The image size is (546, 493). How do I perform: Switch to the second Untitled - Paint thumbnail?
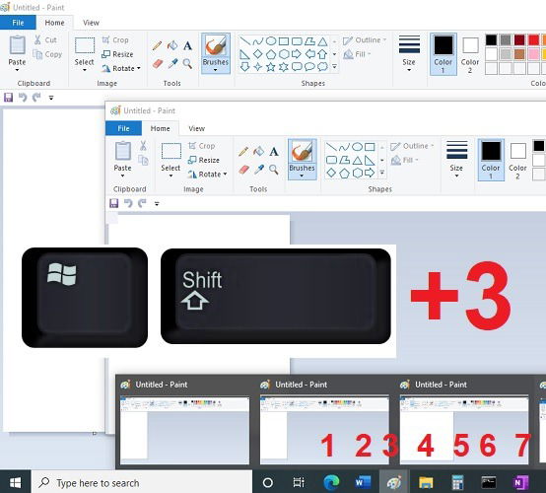[x=324, y=422]
